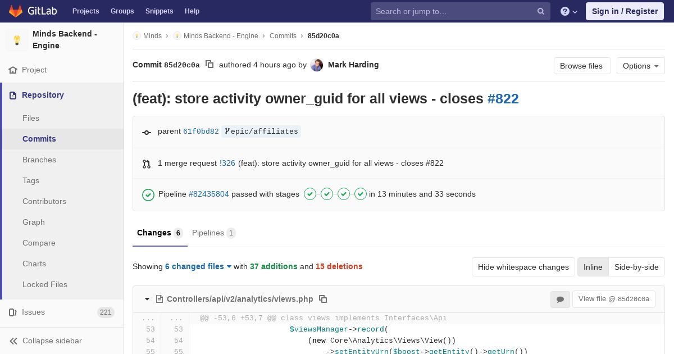Open Branches in sidebar

(x=39, y=160)
